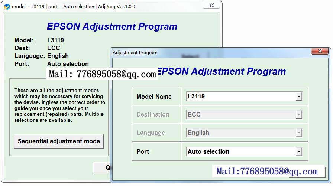Click the disabled Language dropdown arrow
This screenshot has width=333, height=186.
298,133
